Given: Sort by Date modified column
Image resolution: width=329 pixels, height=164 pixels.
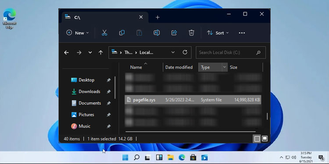Looking at the screenshot, I should pyautogui.click(x=179, y=67).
